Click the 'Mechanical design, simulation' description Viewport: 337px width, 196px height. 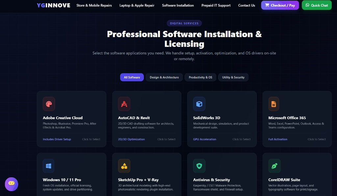coord(221,125)
